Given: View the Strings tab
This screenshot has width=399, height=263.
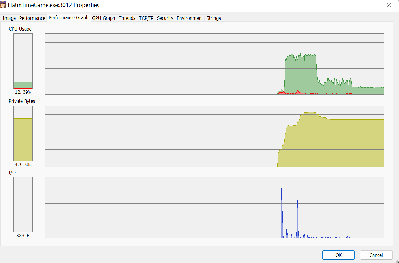Looking at the screenshot, I should click(x=213, y=18).
